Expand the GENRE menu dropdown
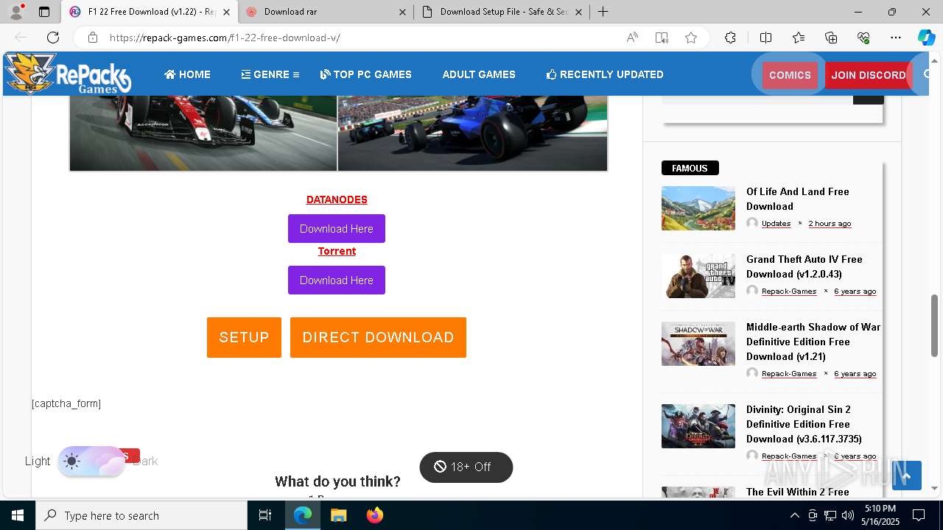943x530 pixels. pyautogui.click(x=270, y=74)
